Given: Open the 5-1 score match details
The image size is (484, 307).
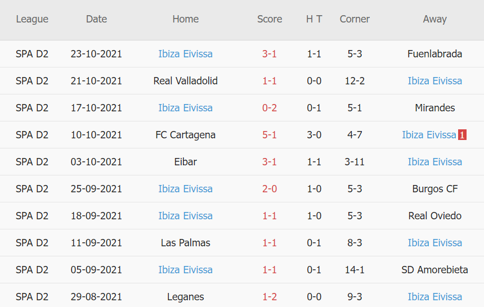Looking at the screenshot, I should pos(270,135).
